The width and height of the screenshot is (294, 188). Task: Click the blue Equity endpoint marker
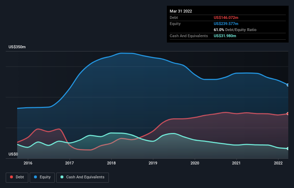288,85
